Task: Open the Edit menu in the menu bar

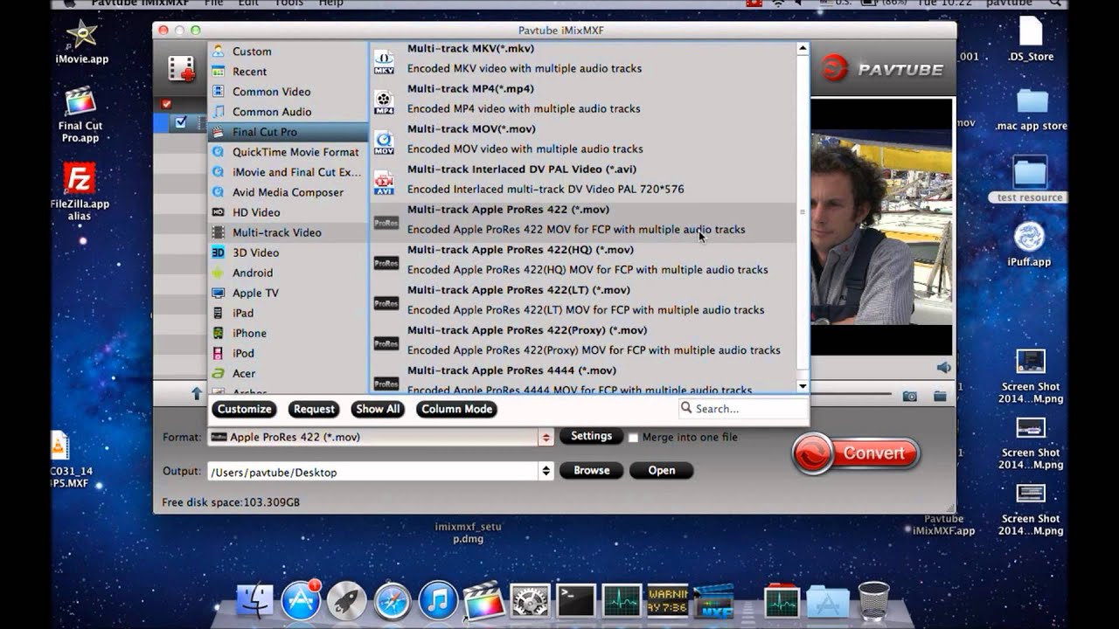Action: pyautogui.click(x=248, y=3)
